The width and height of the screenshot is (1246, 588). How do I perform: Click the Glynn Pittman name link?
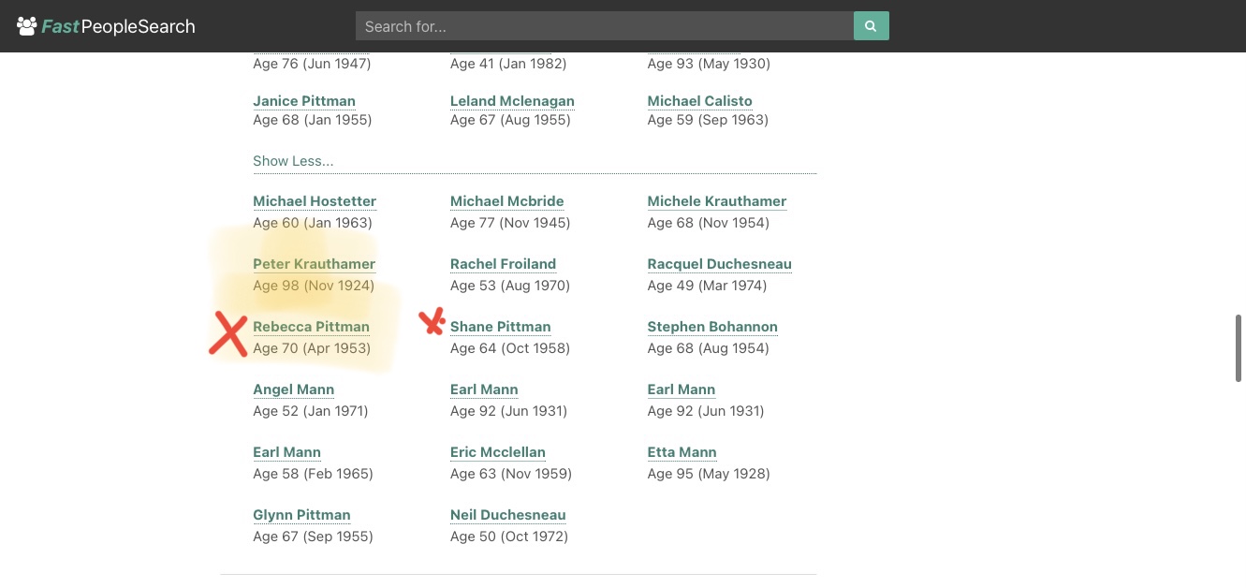[301, 515]
